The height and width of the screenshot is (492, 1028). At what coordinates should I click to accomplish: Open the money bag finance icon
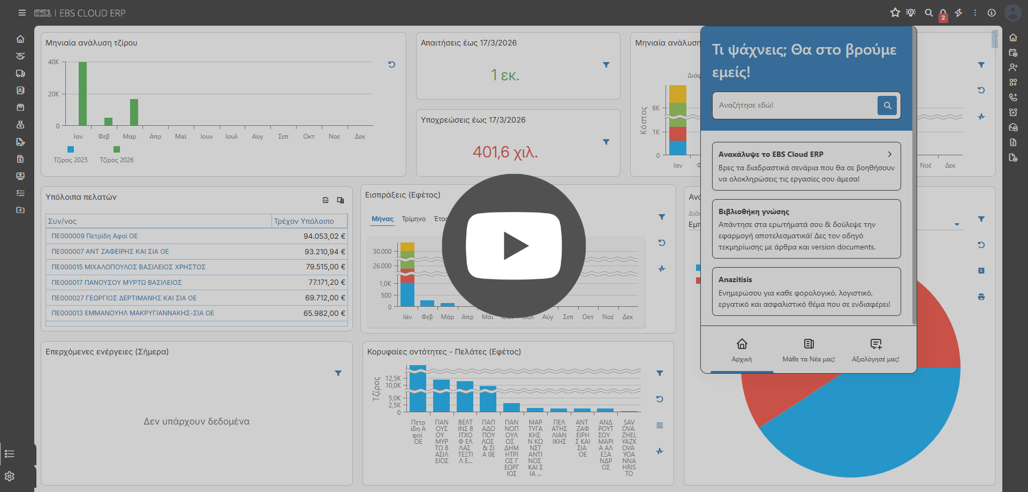click(20, 125)
